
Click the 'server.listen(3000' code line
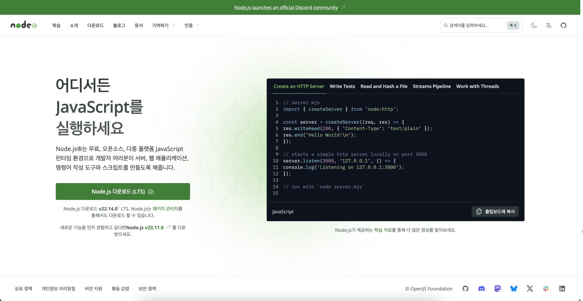pos(340,161)
